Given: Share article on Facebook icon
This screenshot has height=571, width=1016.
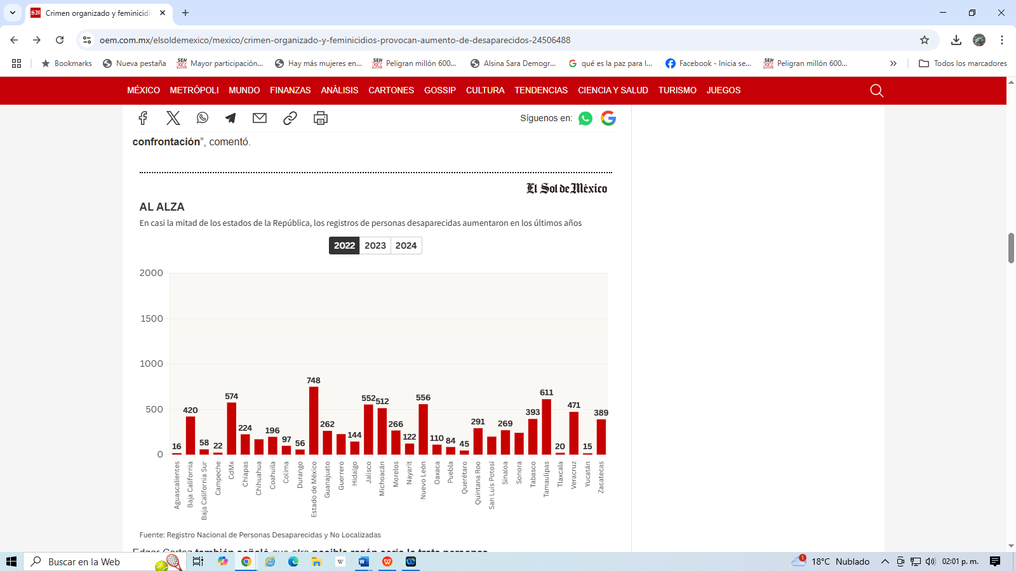Looking at the screenshot, I should click(143, 118).
